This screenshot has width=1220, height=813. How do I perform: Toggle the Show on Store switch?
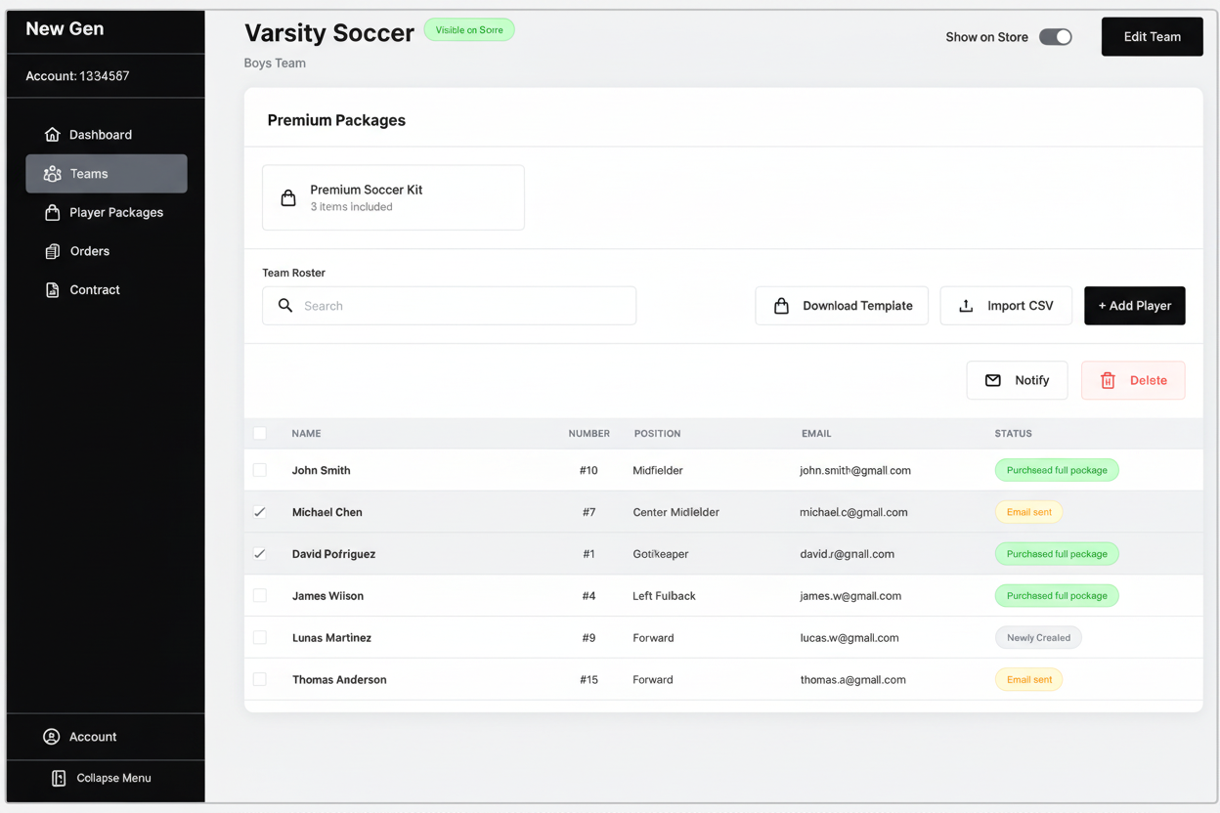[x=1055, y=37]
